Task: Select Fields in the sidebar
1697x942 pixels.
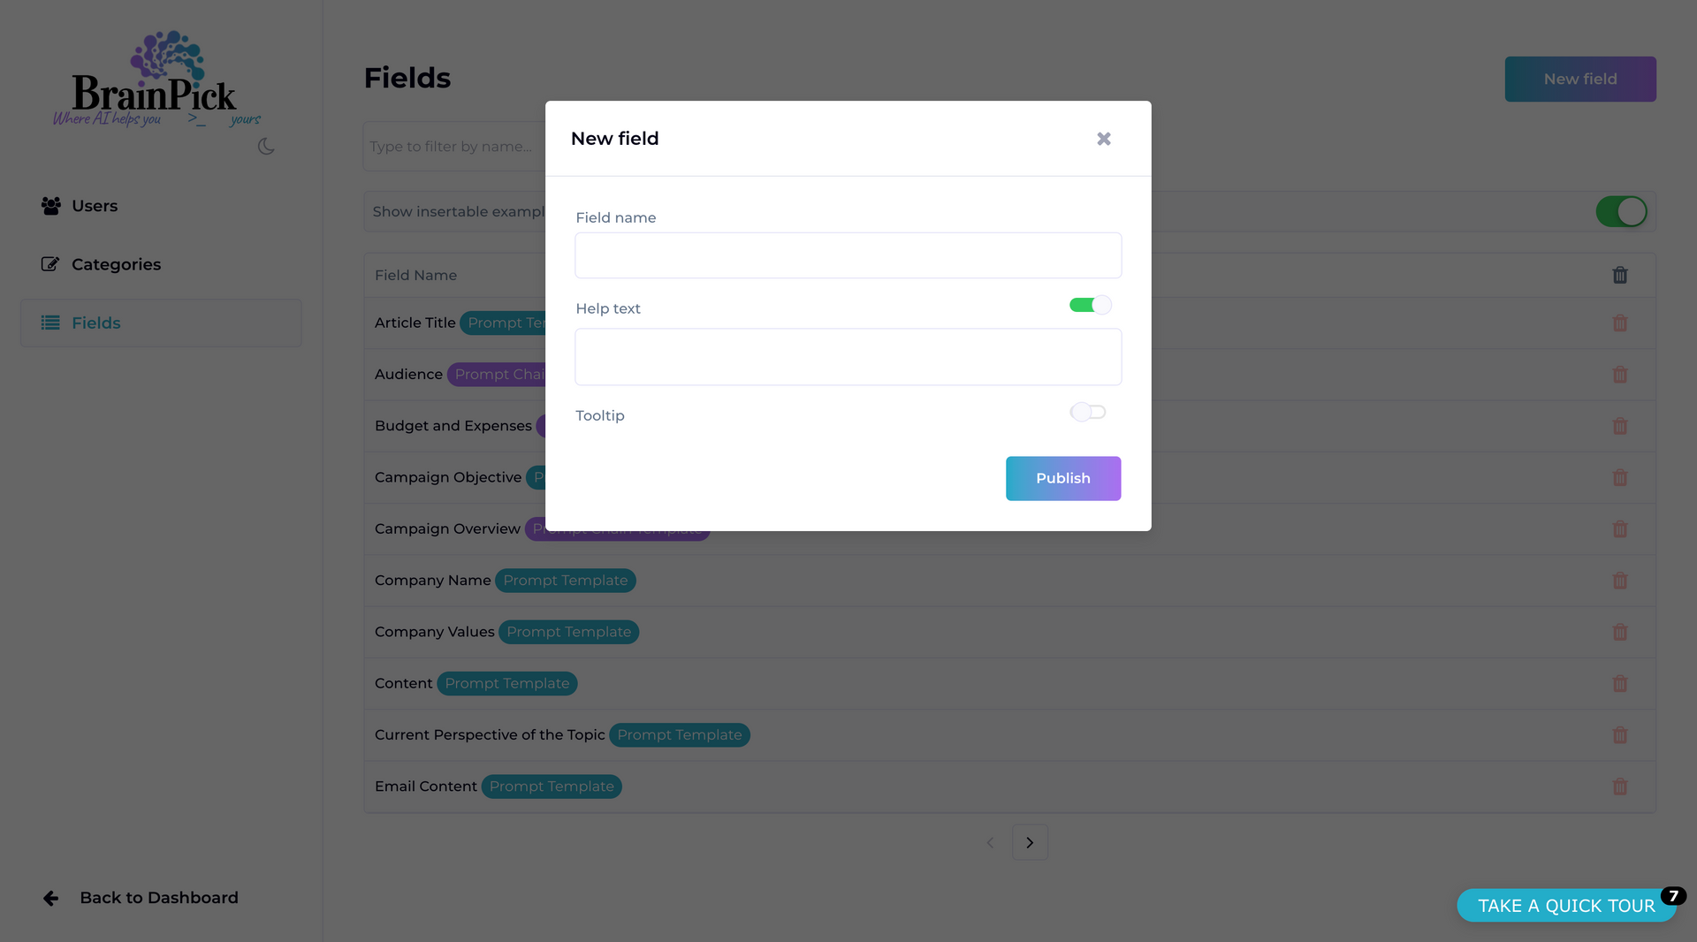Action: tap(96, 323)
